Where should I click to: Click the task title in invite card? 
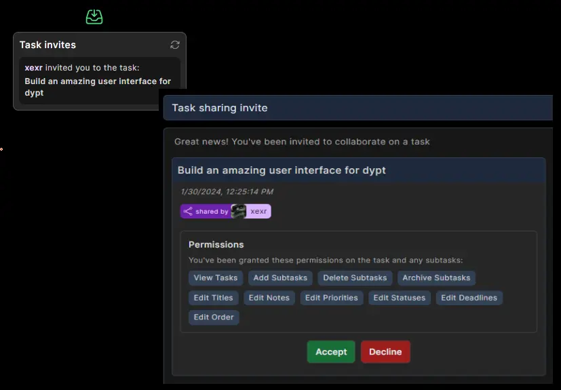coord(282,170)
